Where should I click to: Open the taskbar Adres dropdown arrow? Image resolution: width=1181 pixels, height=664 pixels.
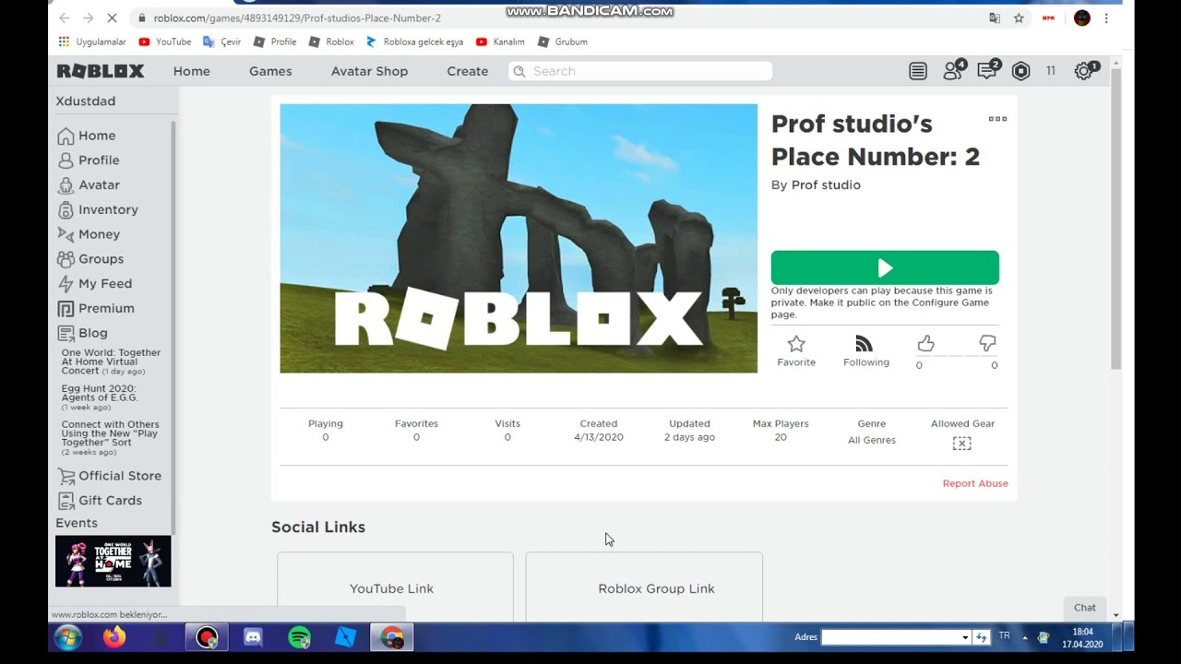pos(965,637)
